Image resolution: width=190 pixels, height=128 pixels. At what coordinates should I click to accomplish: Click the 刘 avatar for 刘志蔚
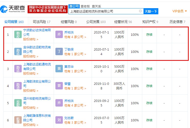(59, 120)
